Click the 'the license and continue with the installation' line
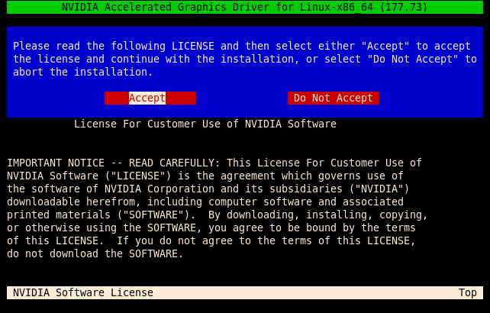This screenshot has width=490, height=313. coord(245,59)
